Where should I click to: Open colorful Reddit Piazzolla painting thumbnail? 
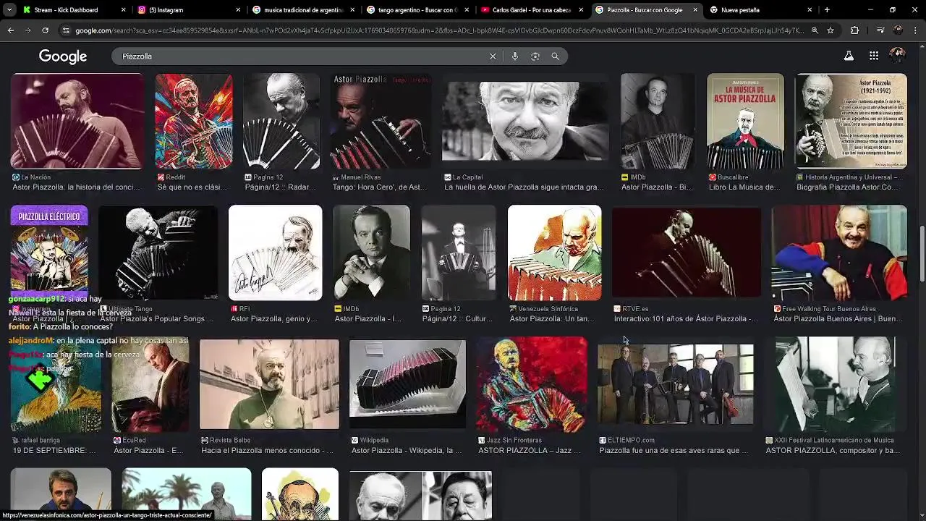pyautogui.click(x=194, y=122)
